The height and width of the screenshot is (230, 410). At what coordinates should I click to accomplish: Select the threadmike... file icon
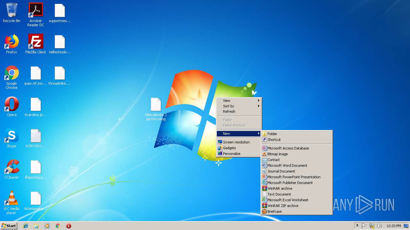[60, 75]
